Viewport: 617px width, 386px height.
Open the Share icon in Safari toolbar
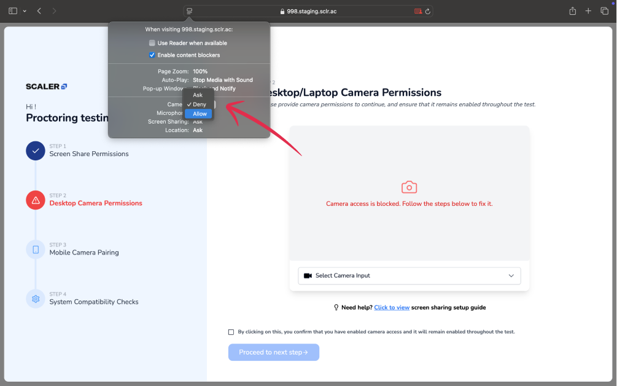click(573, 11)
